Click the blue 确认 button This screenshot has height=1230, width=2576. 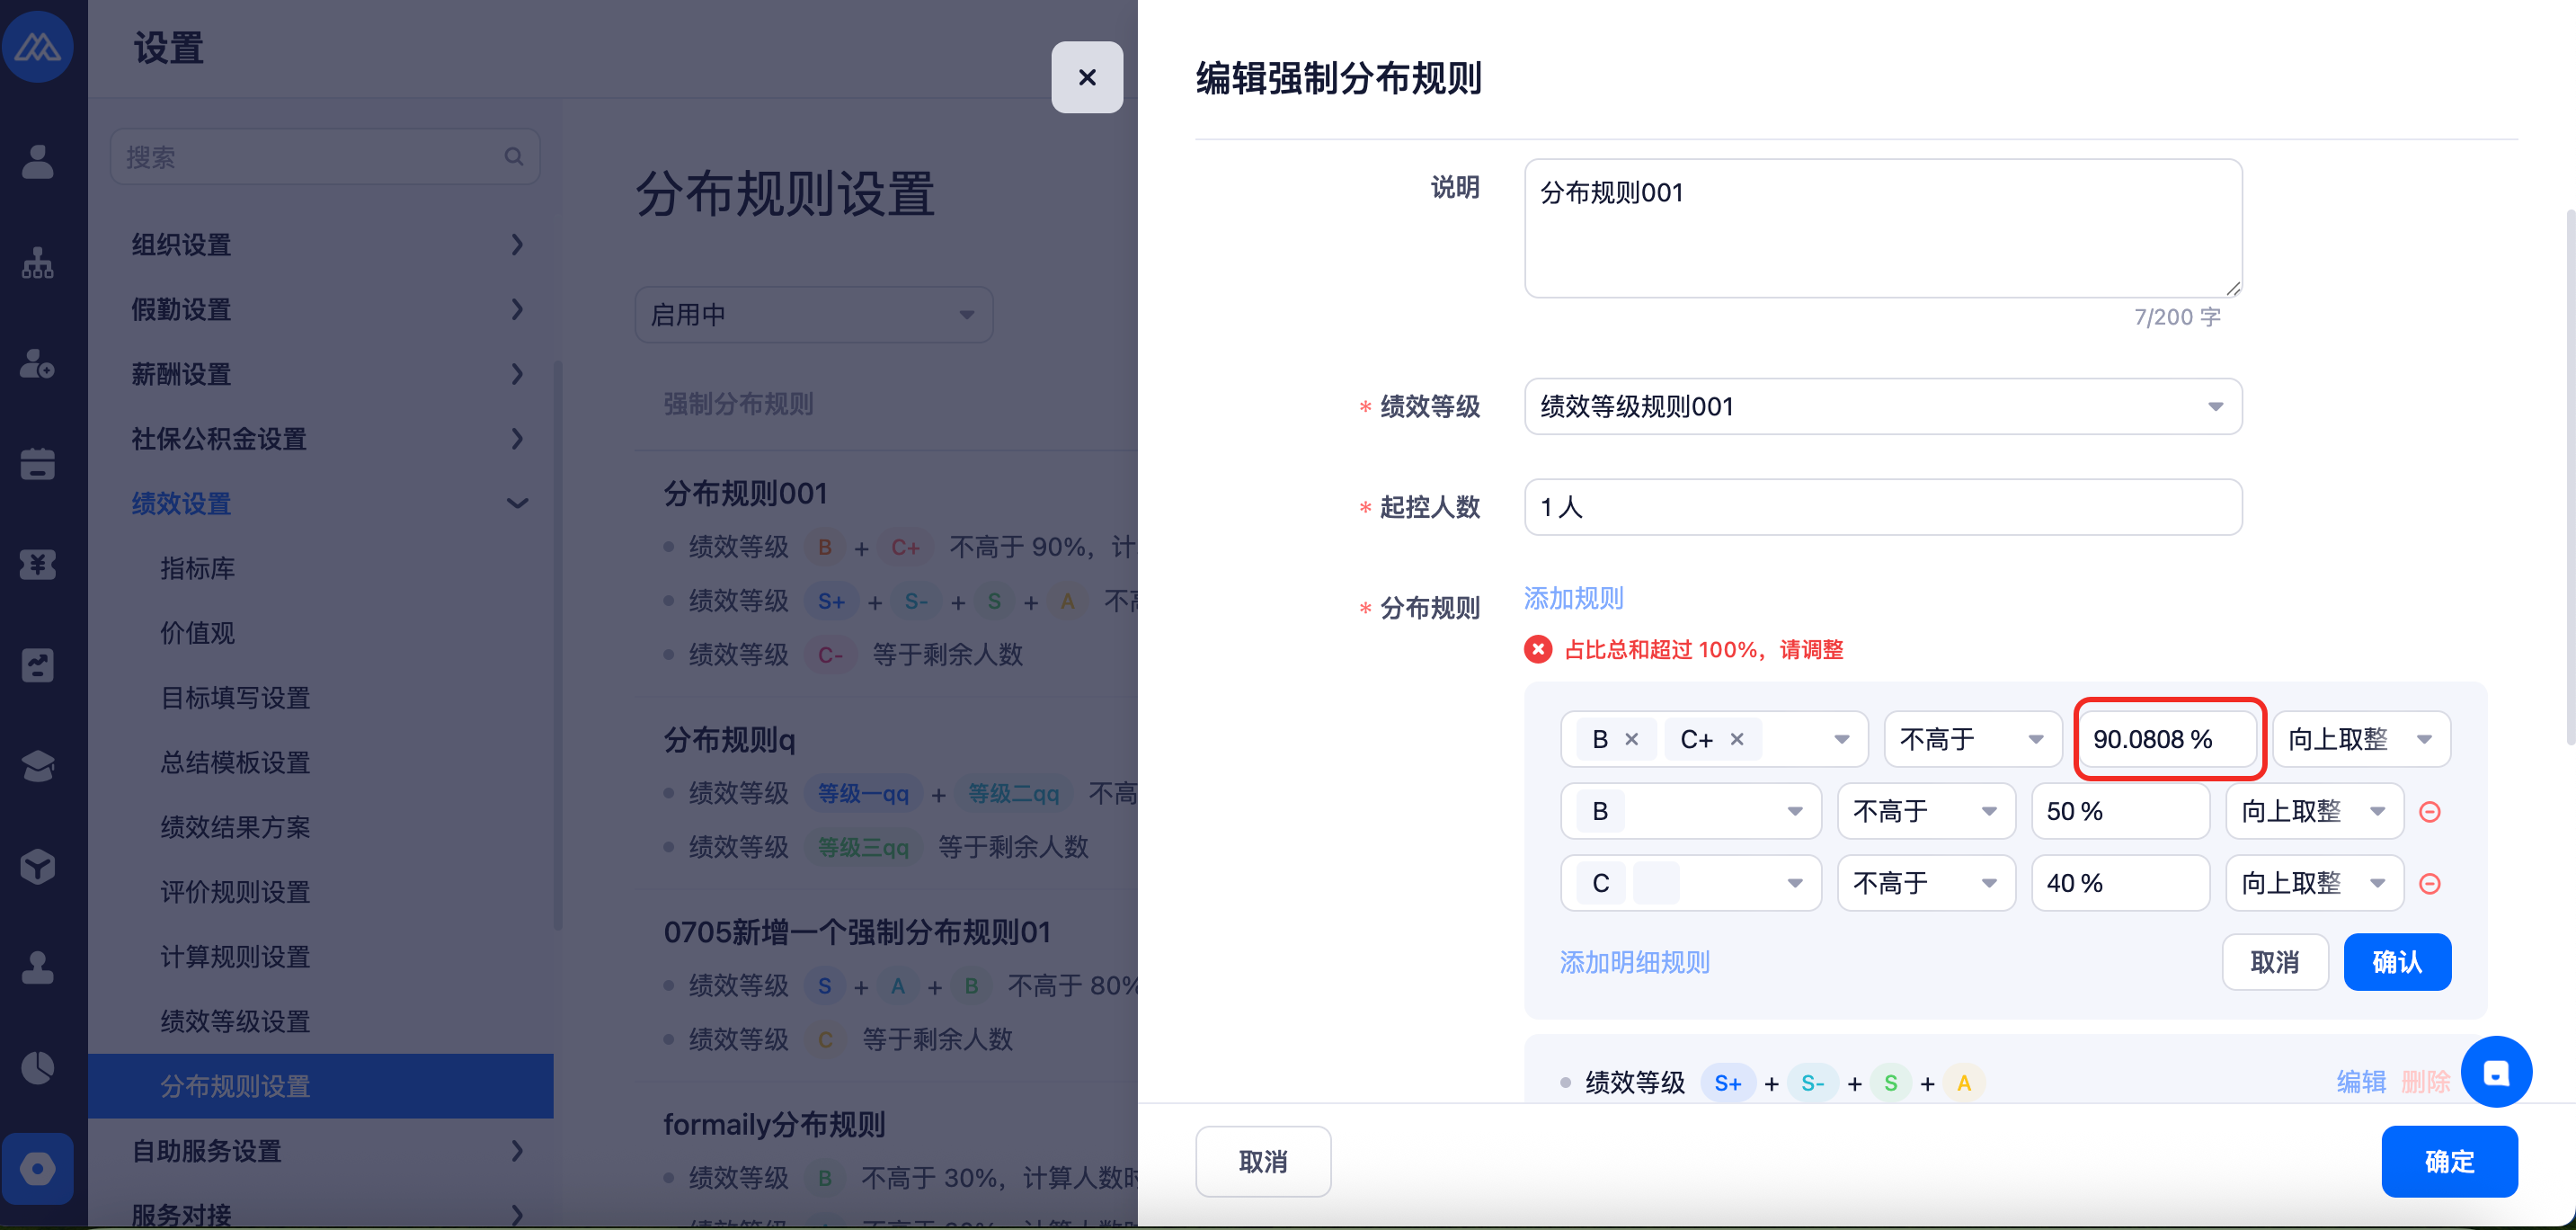[x=2397, y=963]
